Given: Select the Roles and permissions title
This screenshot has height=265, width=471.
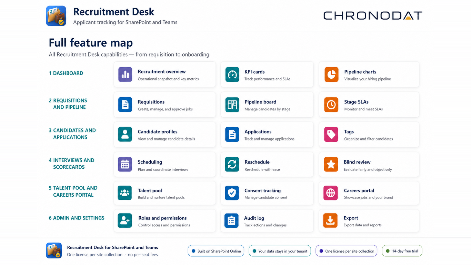Looking at the screenshot, I should coord(162,218).
